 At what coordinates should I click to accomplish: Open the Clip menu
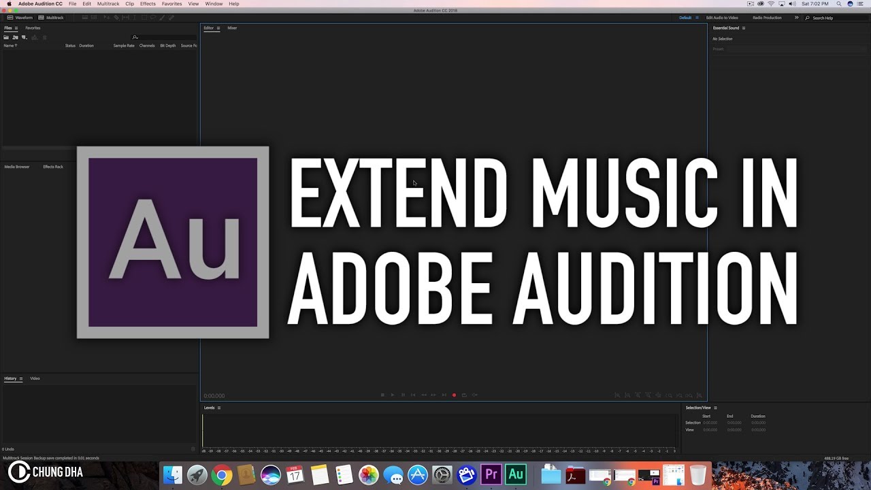pos(129,4)
